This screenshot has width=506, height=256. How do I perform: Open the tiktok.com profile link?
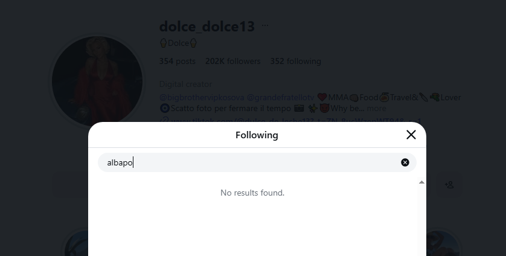pyautogui.click(x=296, y=120)
